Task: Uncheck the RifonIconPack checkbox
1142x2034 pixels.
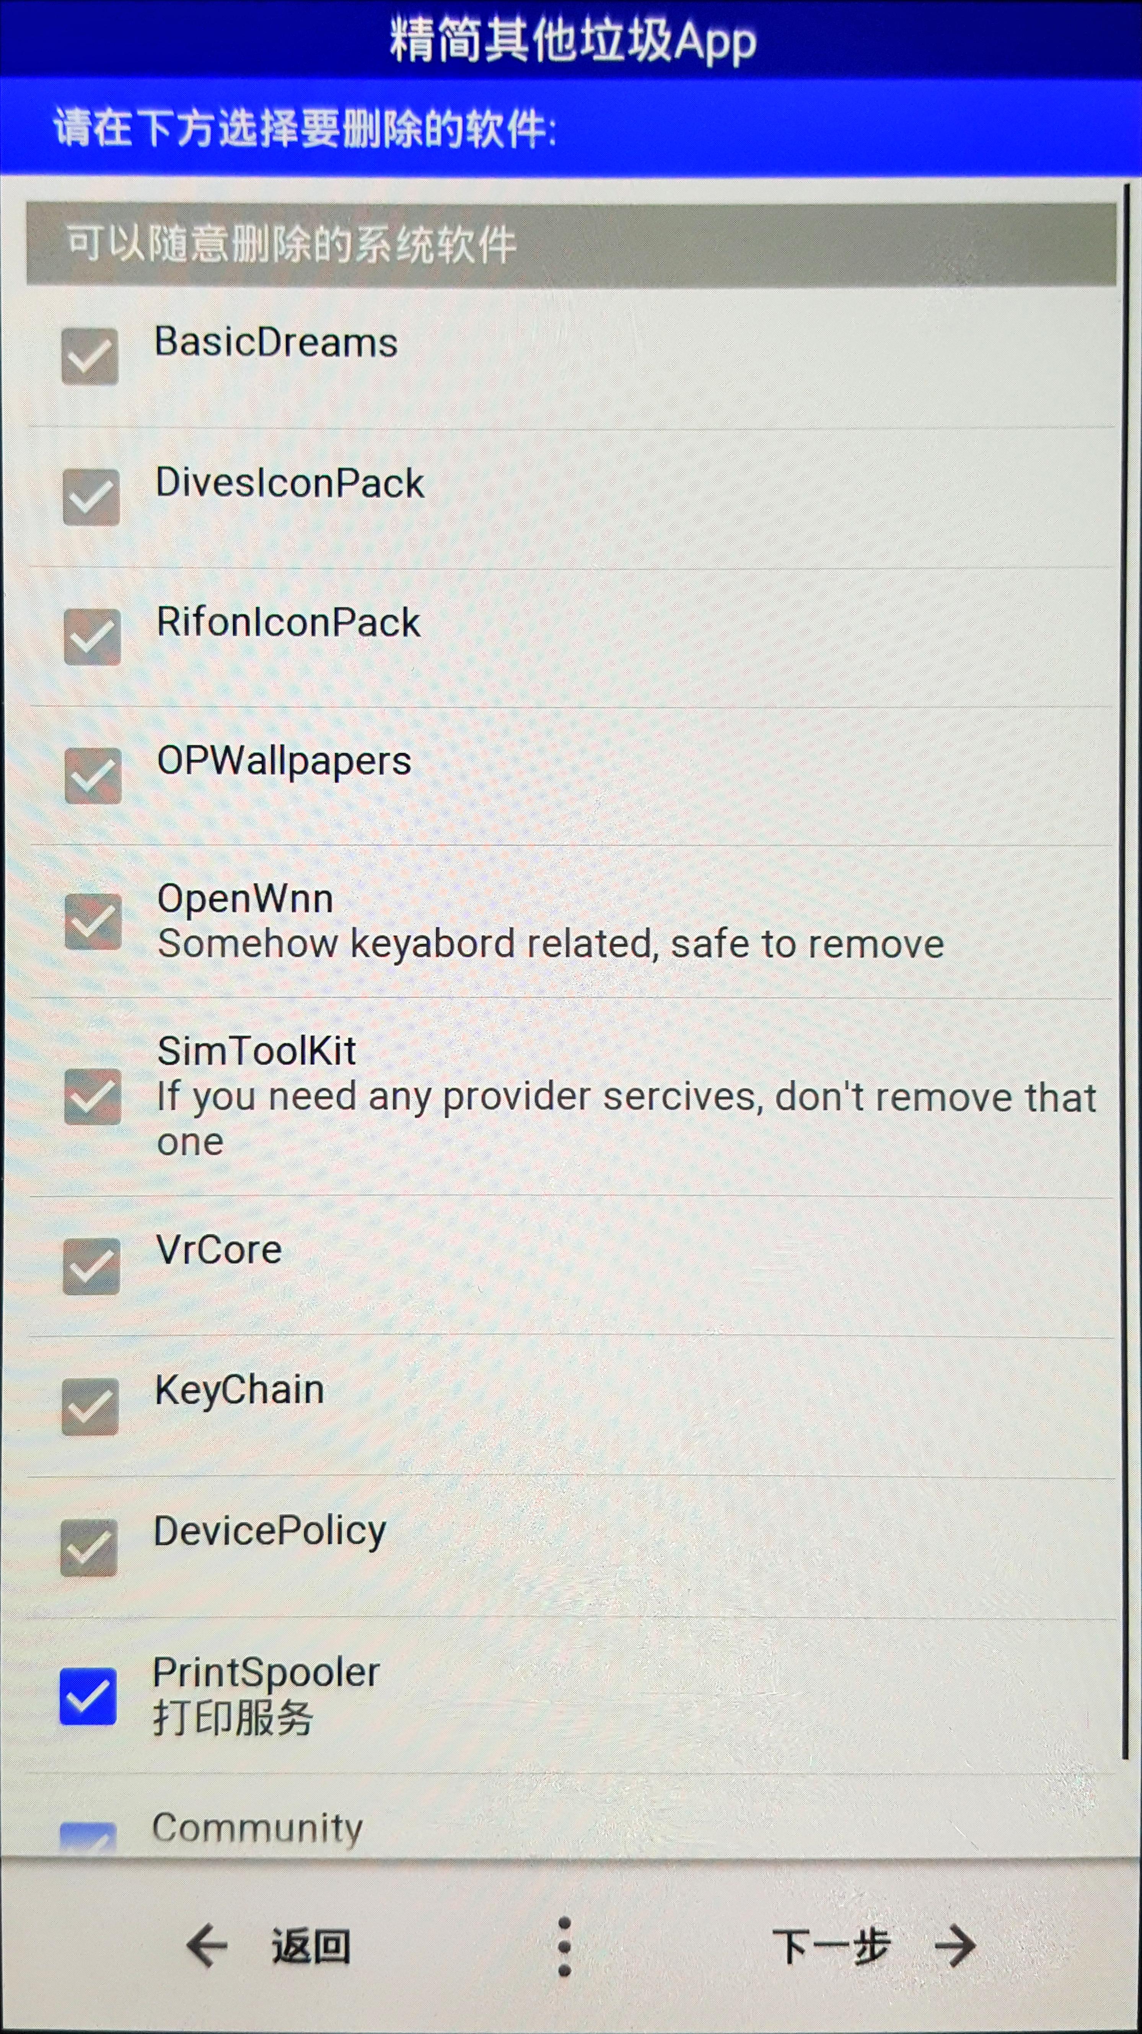Action: point(93,637)
